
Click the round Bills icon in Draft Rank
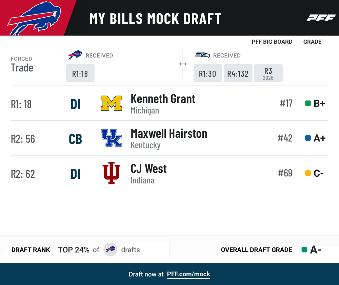click(x=110, y=249)
